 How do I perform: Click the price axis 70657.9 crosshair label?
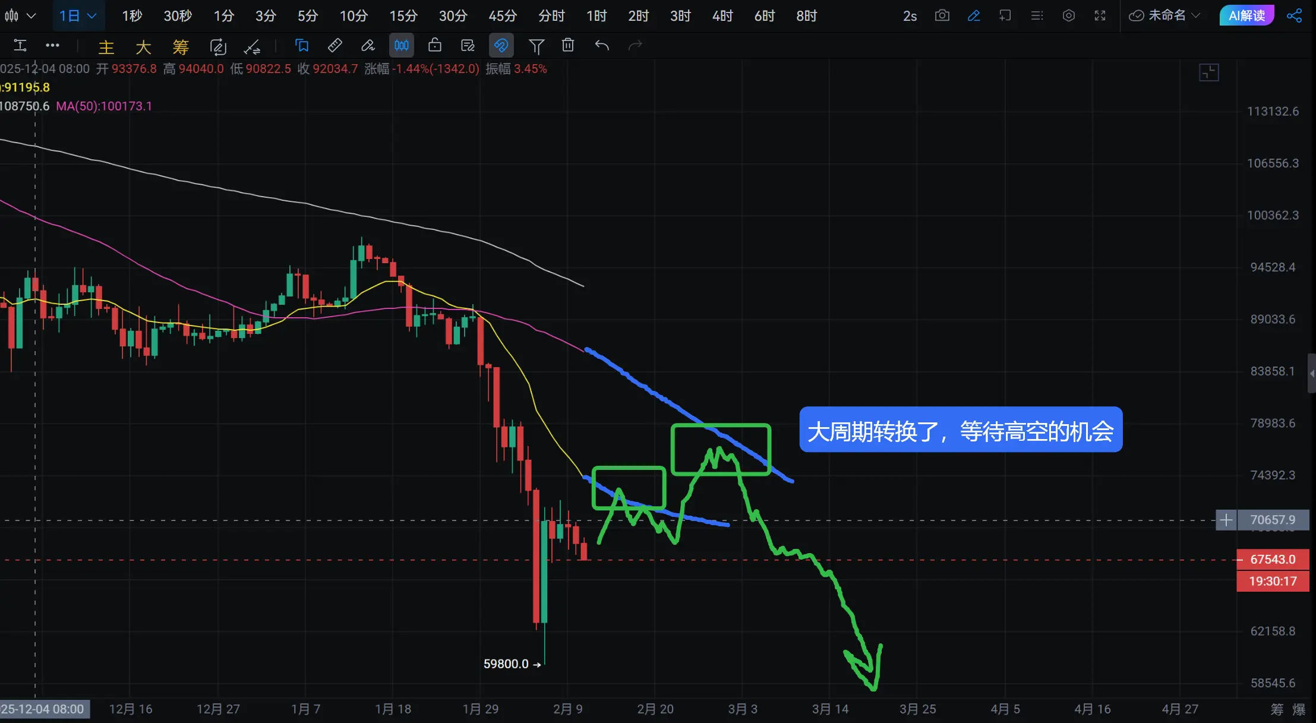coord(1272,520)
